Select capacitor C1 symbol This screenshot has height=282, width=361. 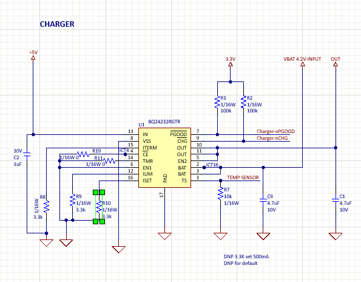(336, 200)
